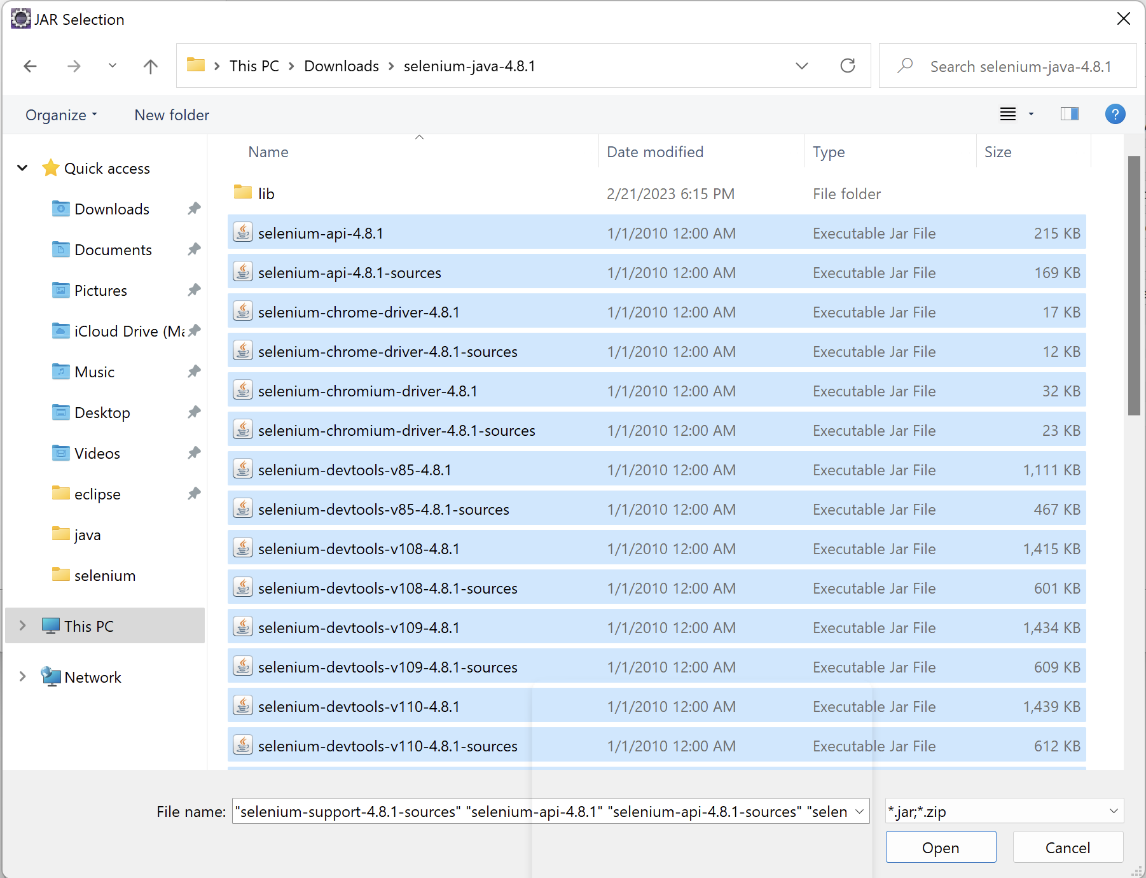This screenshot has width=1146, height=878.
Task: Select the lib folder
Action: coord(656,193)
